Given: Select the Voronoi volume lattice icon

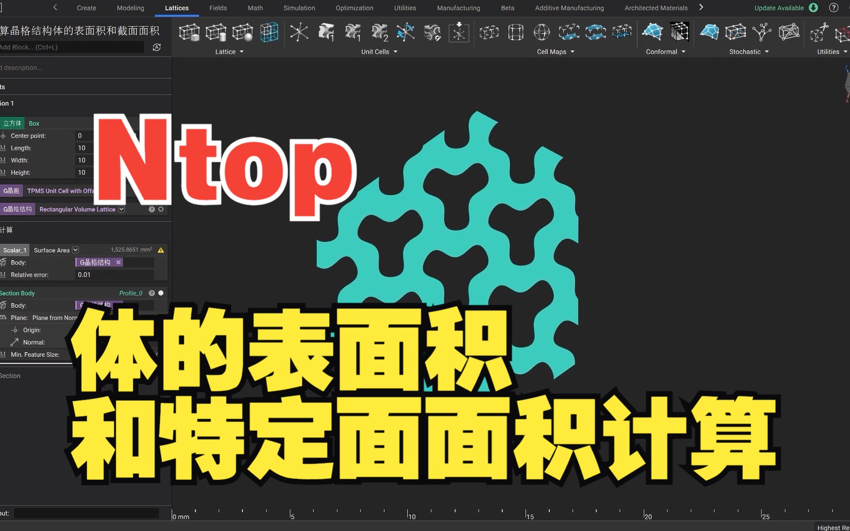Looking at the screenshot, I should point(735,32).
